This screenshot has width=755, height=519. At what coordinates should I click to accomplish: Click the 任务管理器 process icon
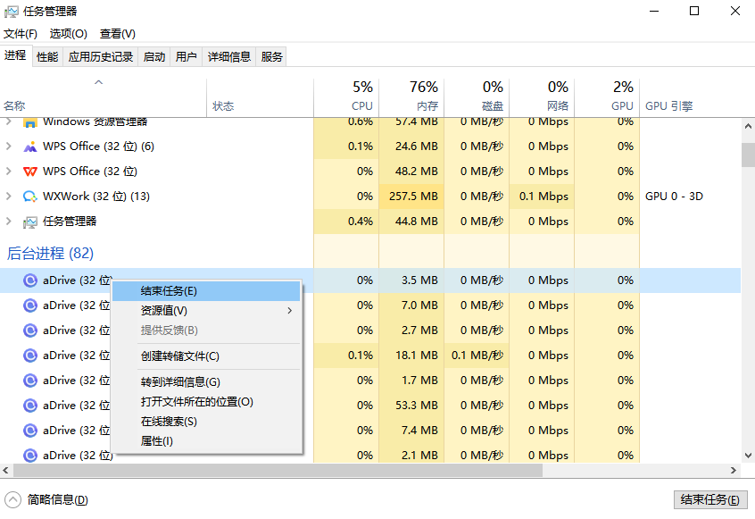(29, 221)
